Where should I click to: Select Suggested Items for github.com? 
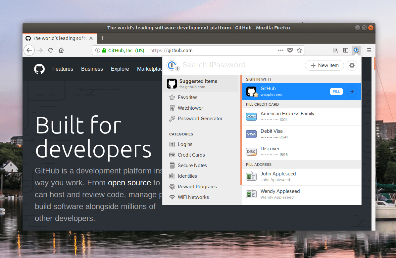click(x=200, y=84)
